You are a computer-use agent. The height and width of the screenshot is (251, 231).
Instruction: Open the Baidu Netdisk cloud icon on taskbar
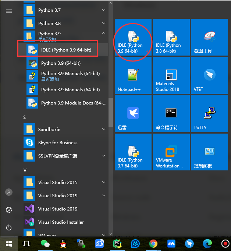click(99, 244)
